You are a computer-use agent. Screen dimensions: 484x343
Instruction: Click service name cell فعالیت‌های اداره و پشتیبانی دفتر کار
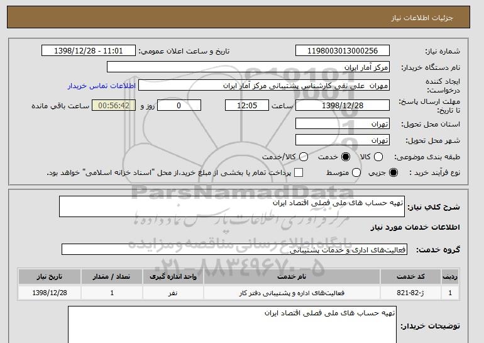coord(292,293)
